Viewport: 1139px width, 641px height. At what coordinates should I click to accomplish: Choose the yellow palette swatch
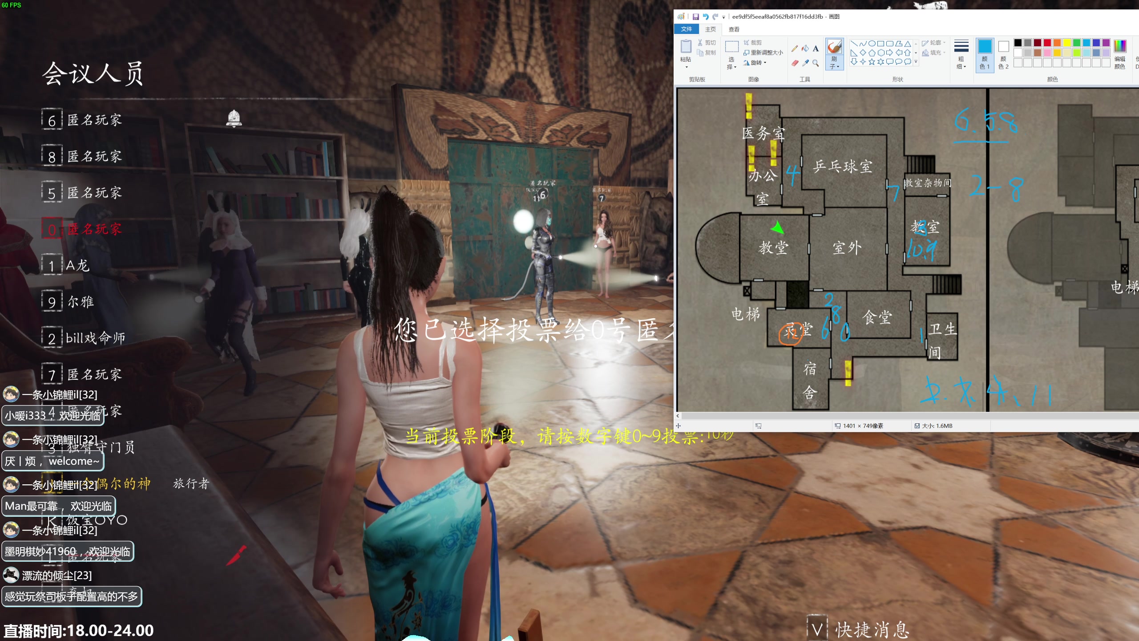click(x=1066, y=43)
